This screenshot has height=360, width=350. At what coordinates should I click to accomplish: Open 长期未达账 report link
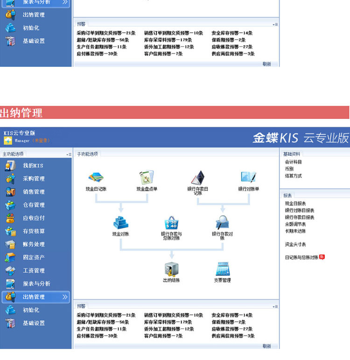[x=295, y=231]
